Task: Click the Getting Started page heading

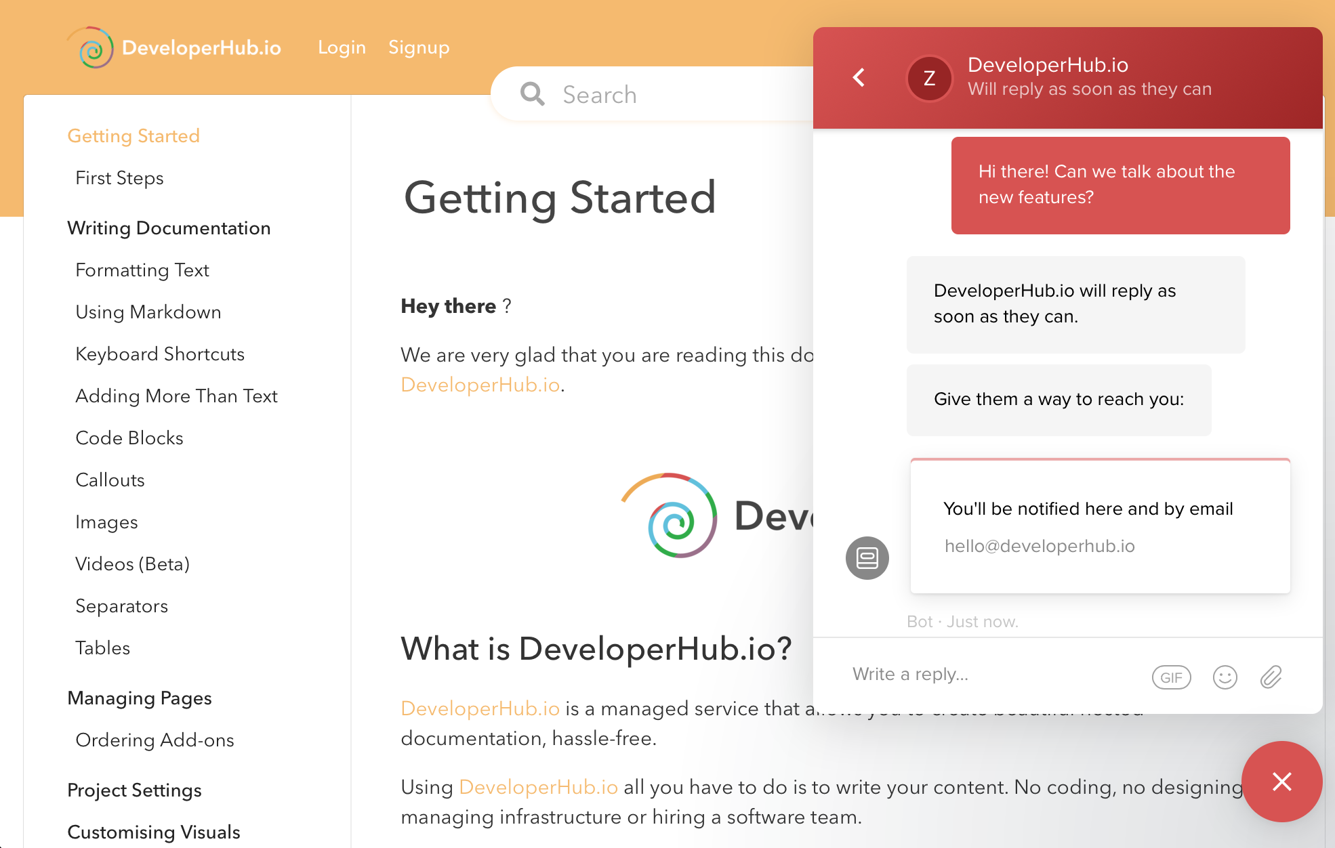Action: pyautogui.click(x=560, y=198)
